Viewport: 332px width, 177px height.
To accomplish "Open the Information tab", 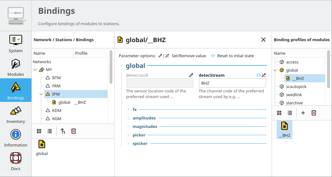I will point(16,138).
